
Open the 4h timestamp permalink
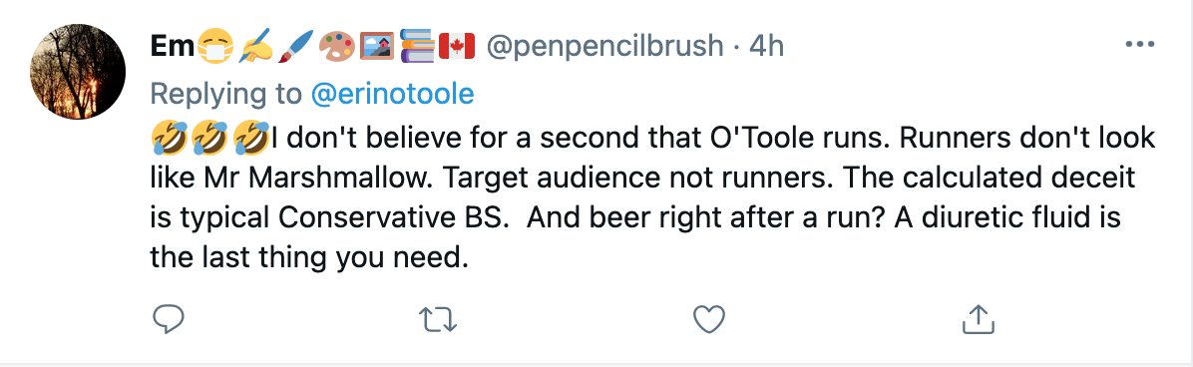tap(766, 47)
